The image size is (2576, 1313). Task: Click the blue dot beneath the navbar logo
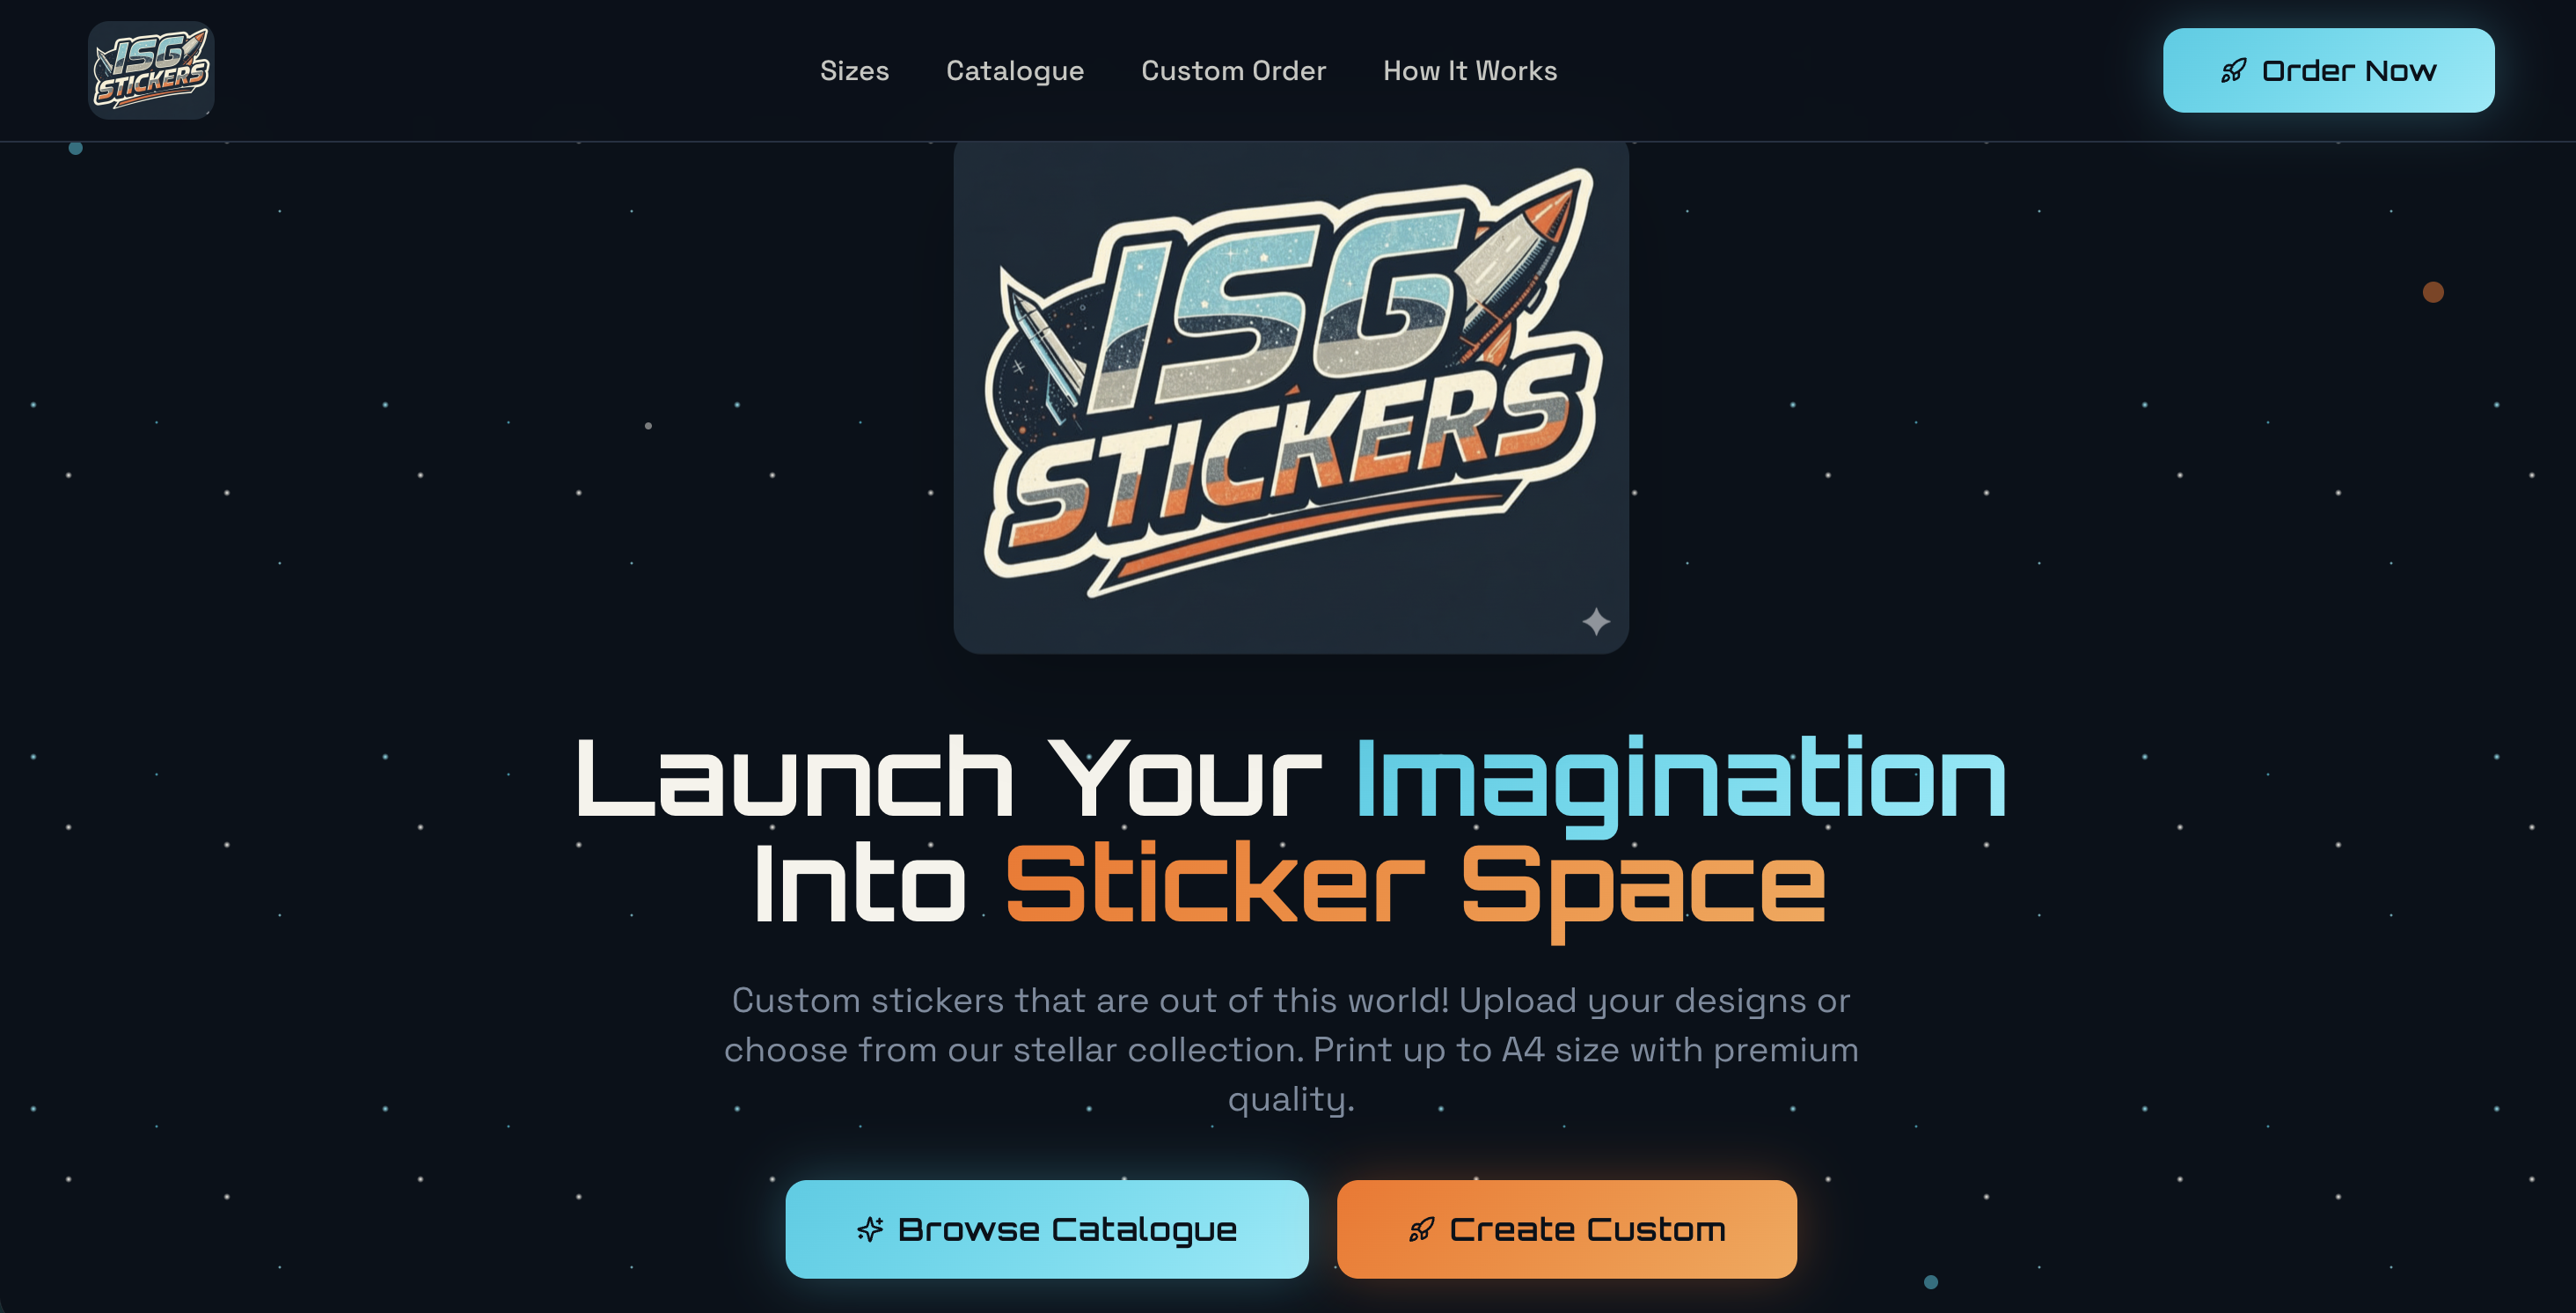(75, 148)
